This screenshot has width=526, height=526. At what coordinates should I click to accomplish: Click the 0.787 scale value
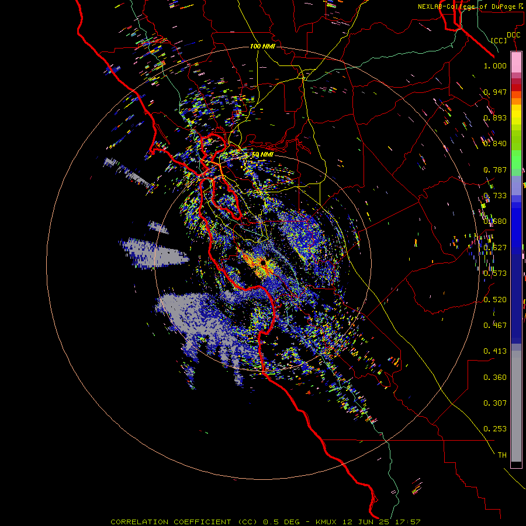(x=495, y=169)
